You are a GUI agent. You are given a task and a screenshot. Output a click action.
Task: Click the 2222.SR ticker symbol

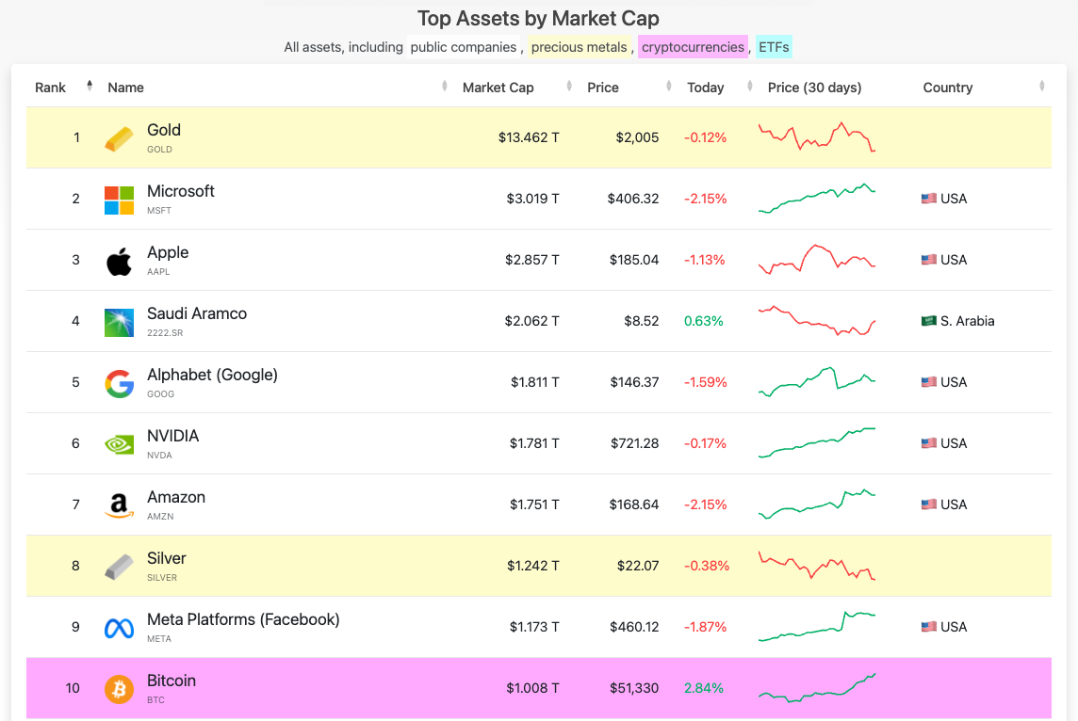[165, 332]
